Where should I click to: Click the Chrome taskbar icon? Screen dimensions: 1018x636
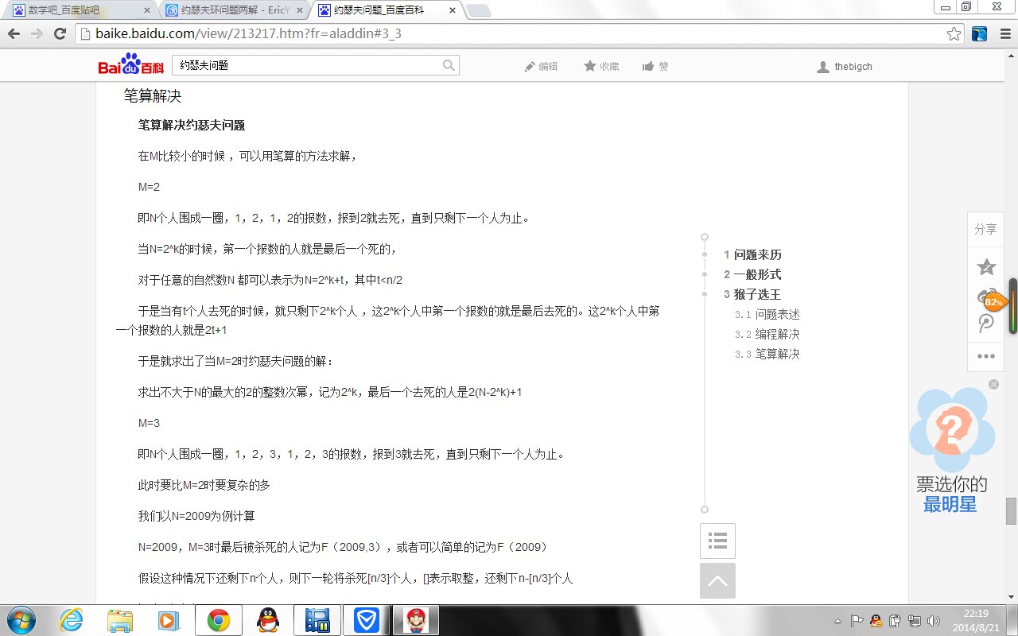tap(219, 620)
